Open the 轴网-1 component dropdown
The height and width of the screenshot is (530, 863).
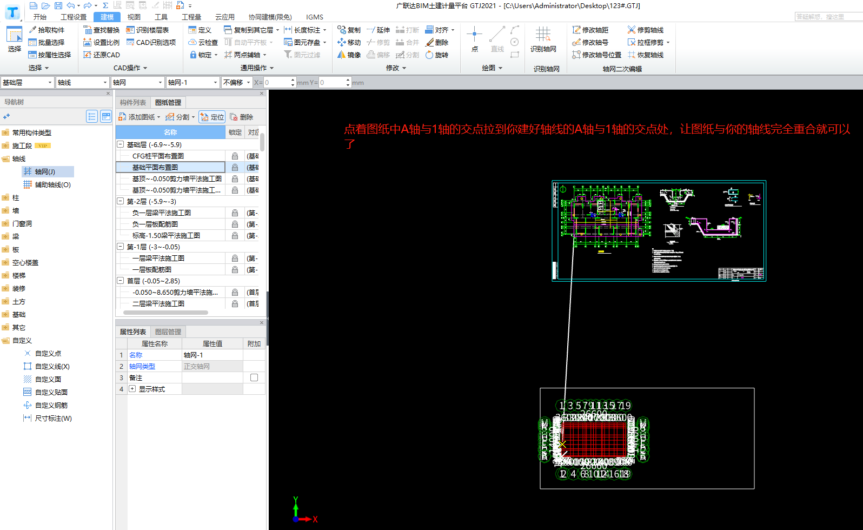[192, 82]
